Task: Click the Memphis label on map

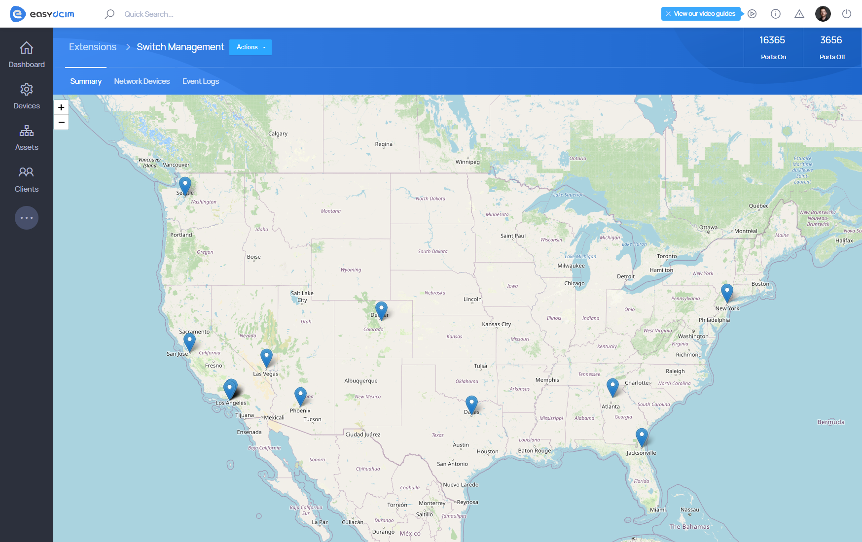Action: 547,380
